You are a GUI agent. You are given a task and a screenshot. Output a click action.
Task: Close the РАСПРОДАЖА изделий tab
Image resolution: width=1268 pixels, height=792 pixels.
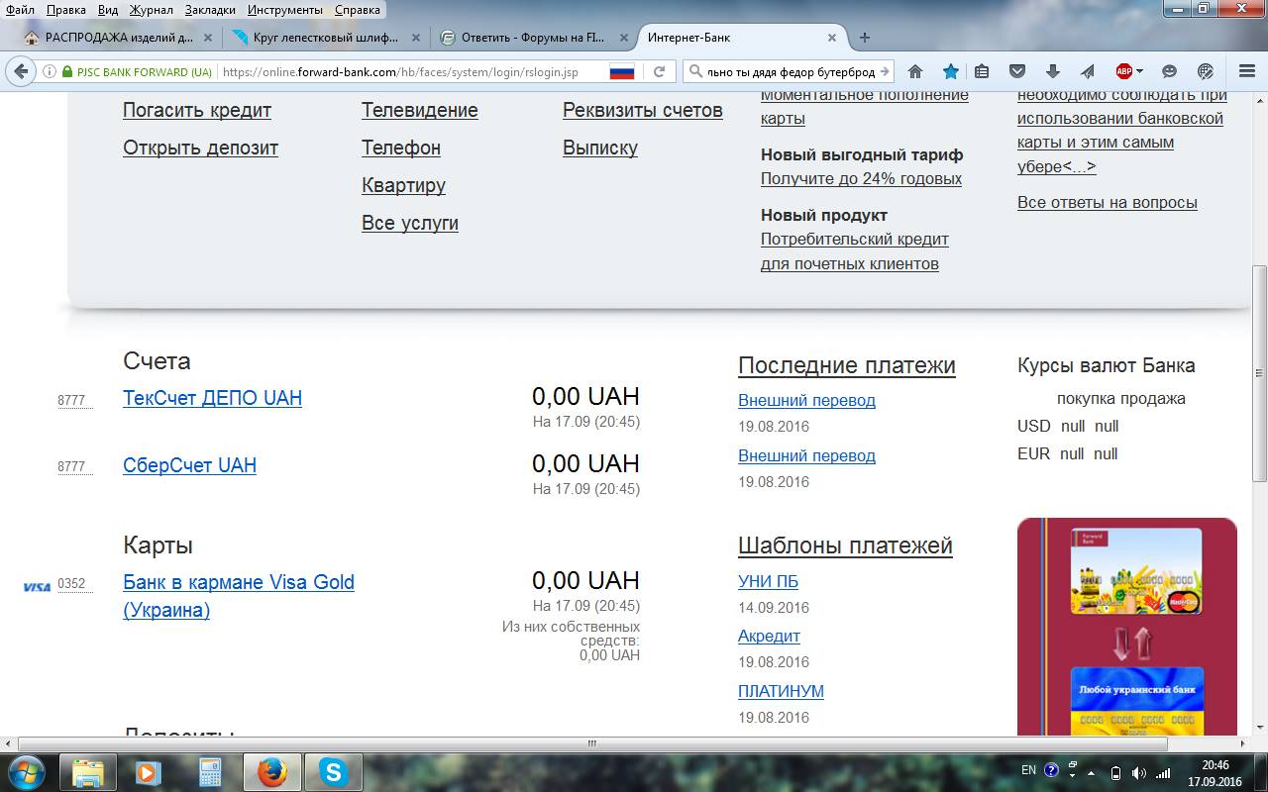coord(208,38)
